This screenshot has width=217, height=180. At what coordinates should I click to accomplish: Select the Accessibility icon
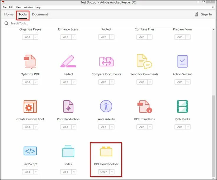(106, 106)
